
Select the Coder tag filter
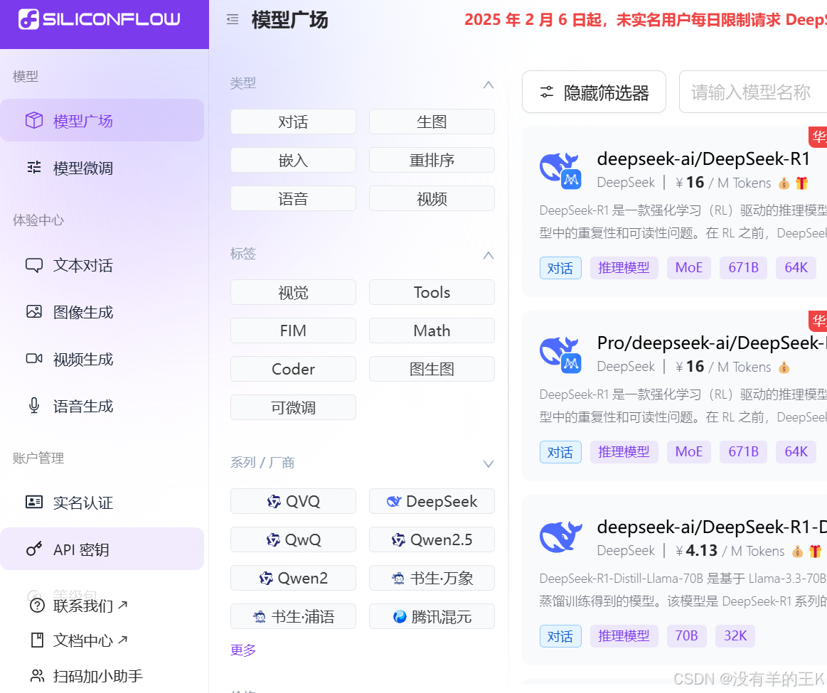point(293,369)
